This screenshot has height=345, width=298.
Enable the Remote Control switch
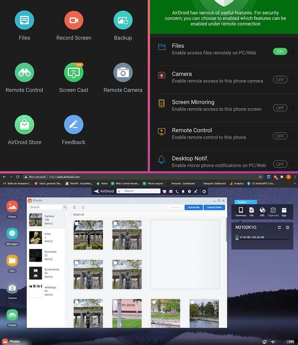pos(280,136)
